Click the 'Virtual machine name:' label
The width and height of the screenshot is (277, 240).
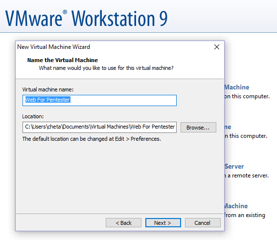tap(47, 89)
